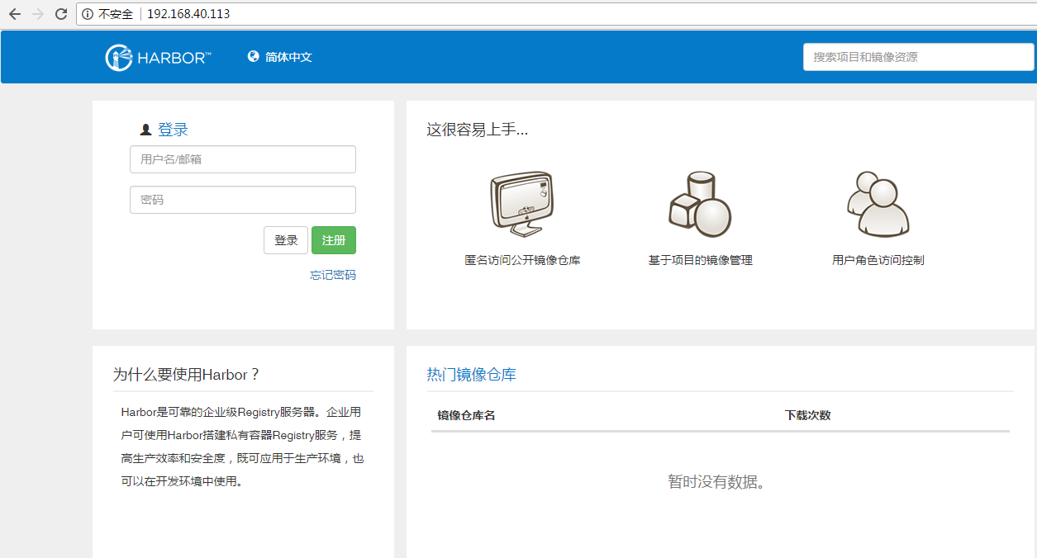Open the 忘记密码 link
The width and height of the screenshot is (1037, 558).
333,275
